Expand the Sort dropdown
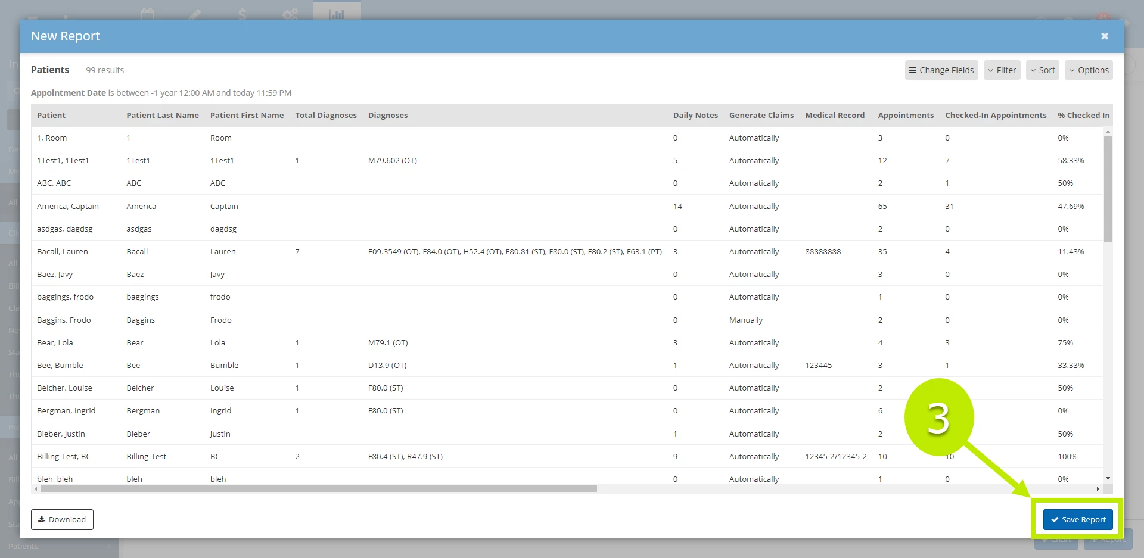This screenshot has width=1144, height=558. pyautogui.click(x=1043, y=70)
